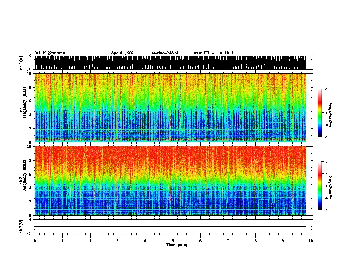This screenshot has width=350, height=270.
Task: Click the ch.2 frequency axis 6 tick label
Action: [x=31, y=174]
